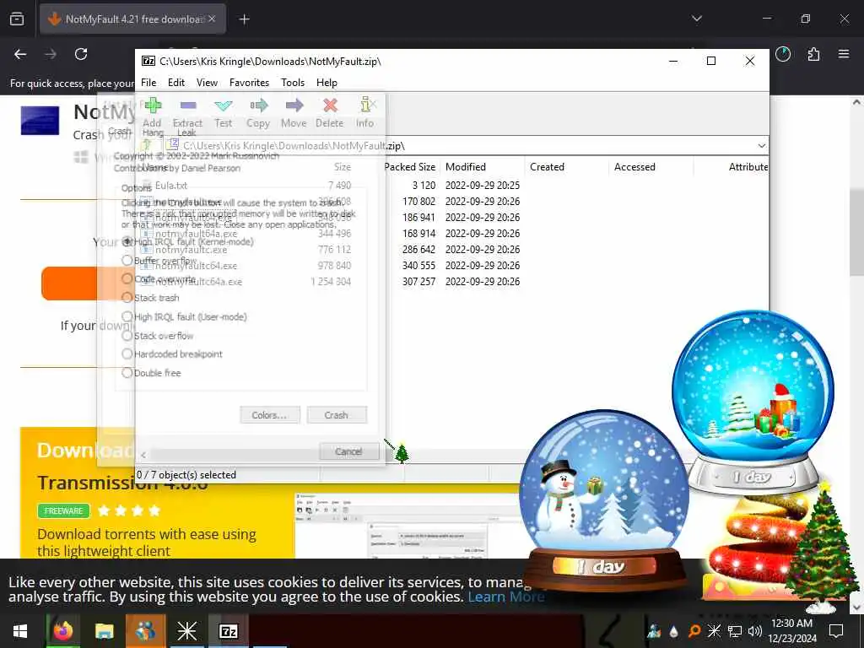Image resolution: width=864 pixels, height=648 pixels.
Task: Select the Buffer overflow crash option
Action: [159, 260]
